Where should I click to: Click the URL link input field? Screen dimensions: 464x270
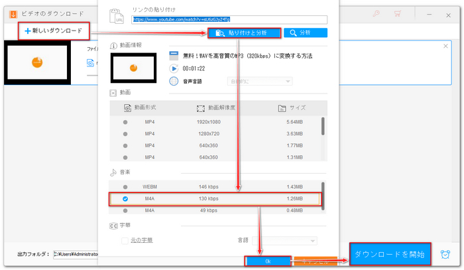[x=229, y=19]
